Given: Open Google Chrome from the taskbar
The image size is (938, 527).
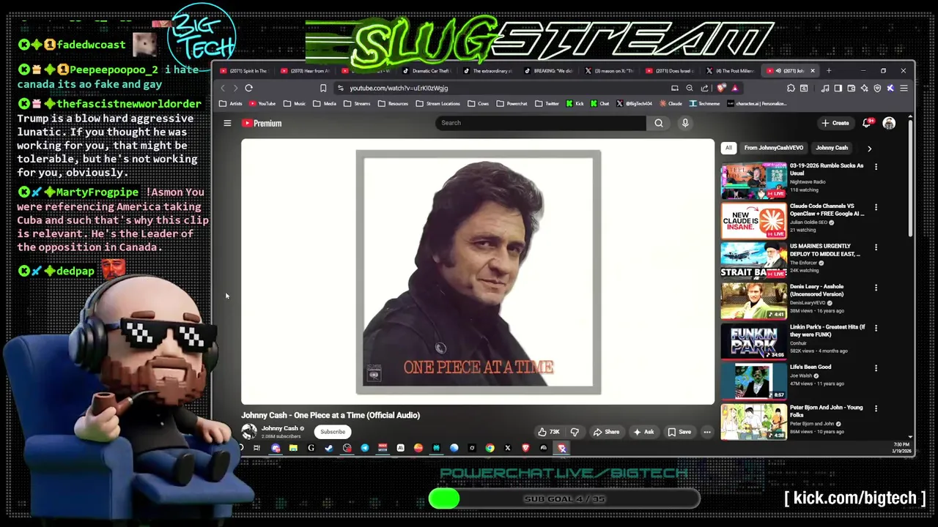Looking at the screenshot, I should click(x=490, y=448).
